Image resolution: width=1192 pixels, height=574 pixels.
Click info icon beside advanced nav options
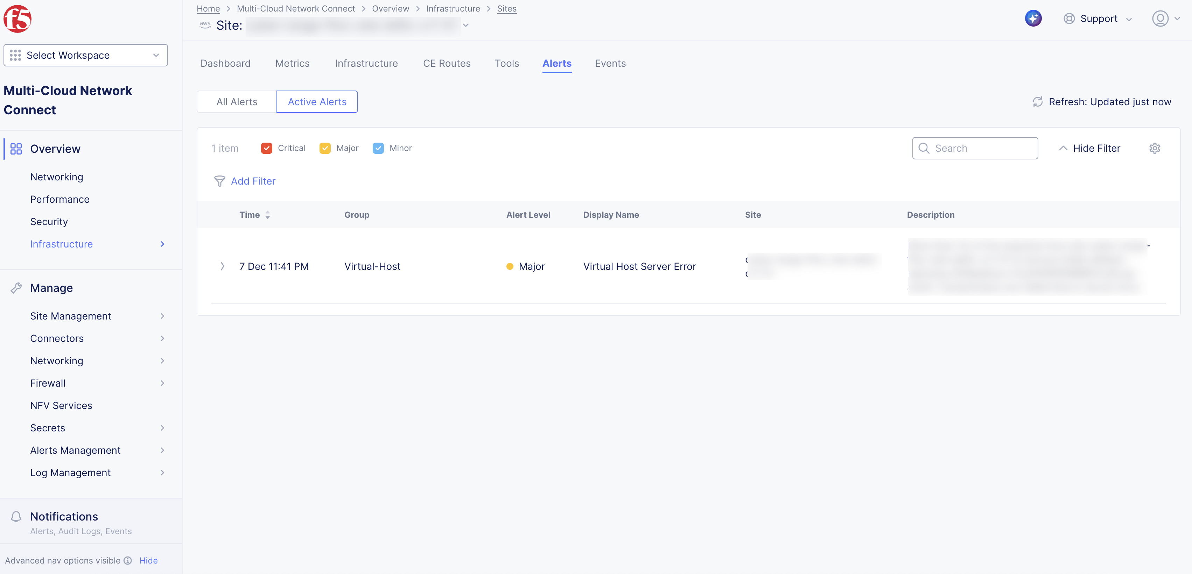[128, 561]
